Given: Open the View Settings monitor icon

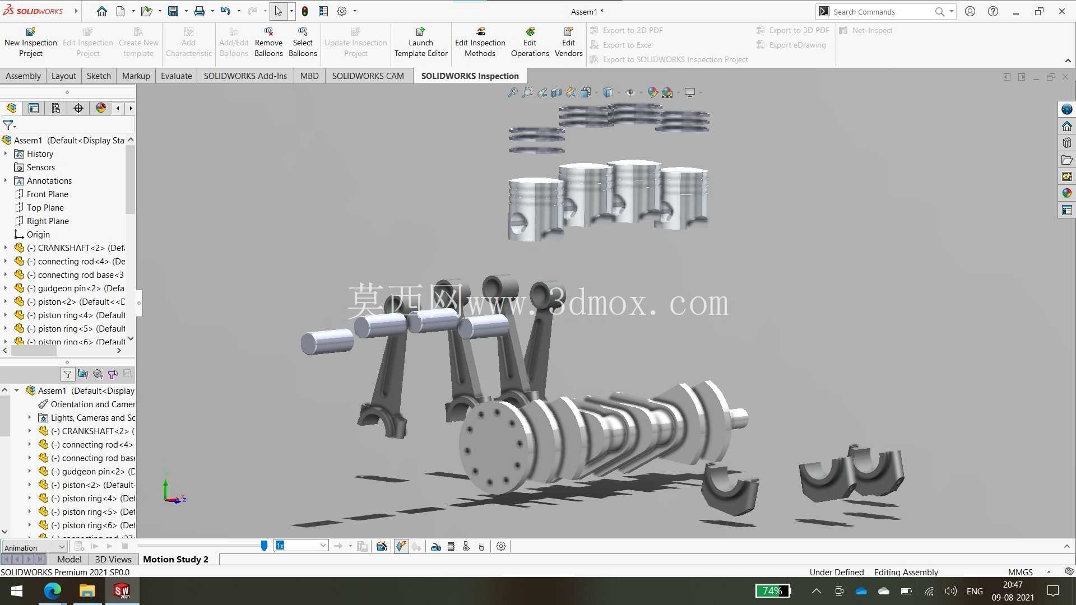Looking at the screenshot, I should 690,92.
